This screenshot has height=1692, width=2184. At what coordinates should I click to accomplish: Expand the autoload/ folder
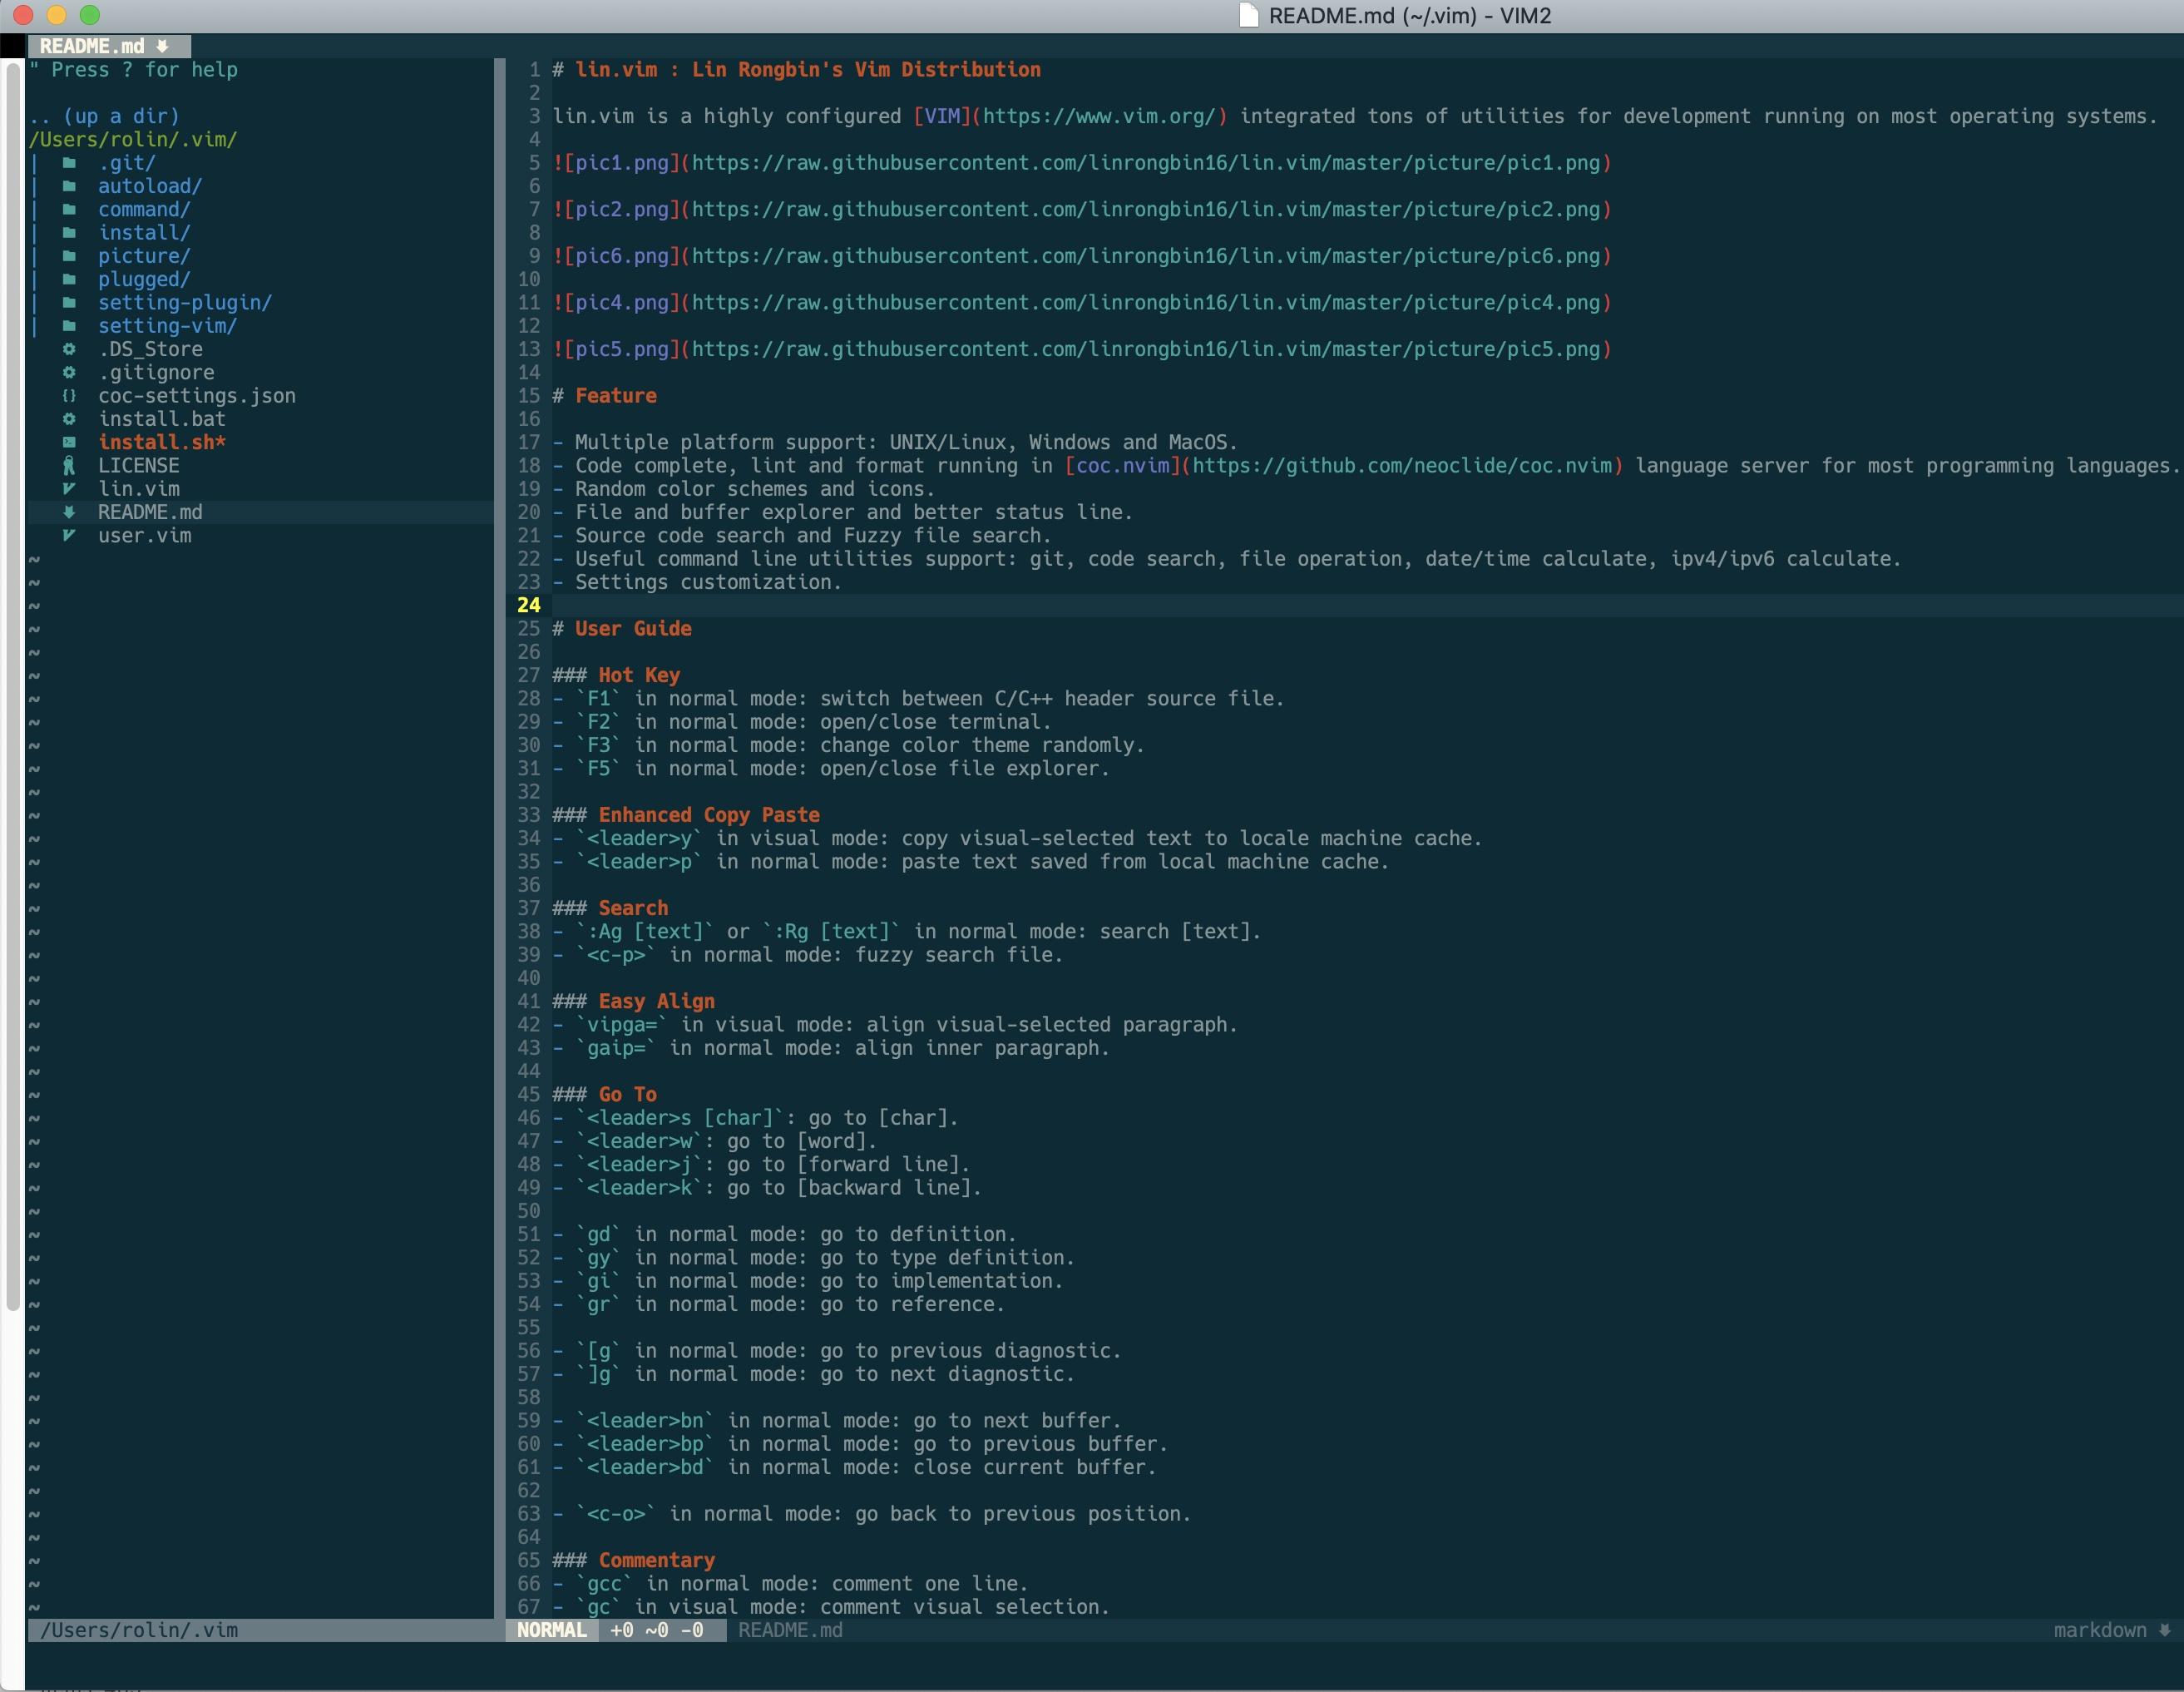[149, 186]
